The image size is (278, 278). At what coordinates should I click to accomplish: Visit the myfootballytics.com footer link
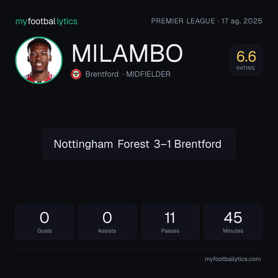pyautogui.click(x=233, y=259)
